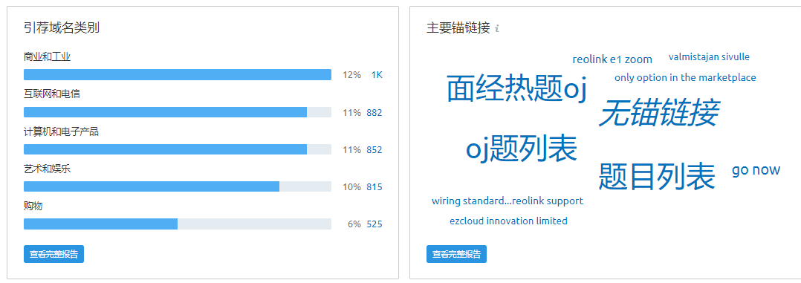Screen dimensions: 801x283
Task: Select anchor text 无锚链接
Action: coord(658,113)
